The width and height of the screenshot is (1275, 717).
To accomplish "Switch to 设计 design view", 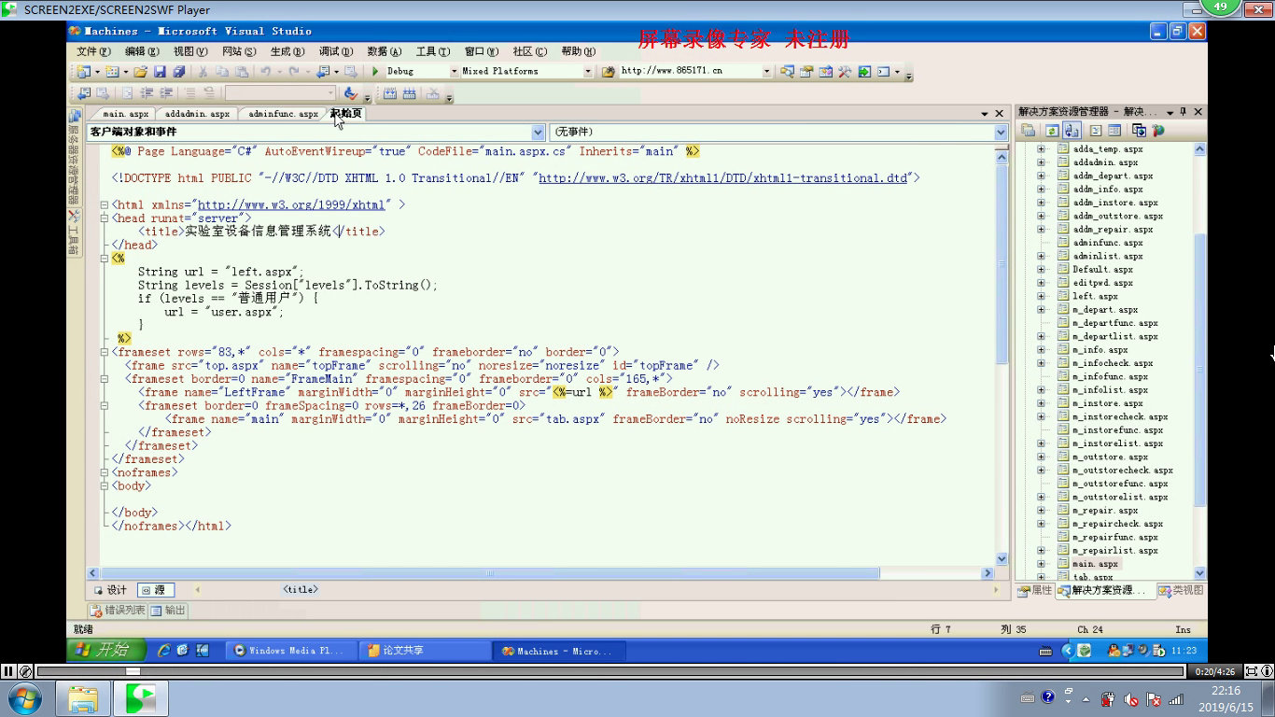I will click(111, 590).
